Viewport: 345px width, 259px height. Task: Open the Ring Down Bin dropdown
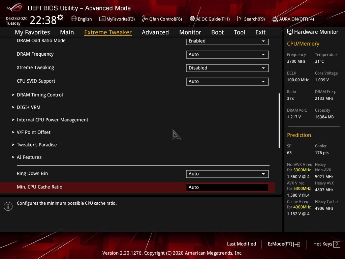[227, 174]
